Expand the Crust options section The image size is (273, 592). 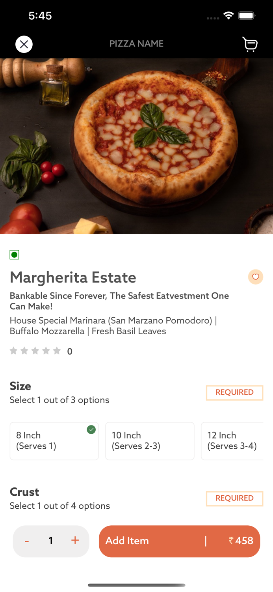pyautogui.click(x=24, y=492)
